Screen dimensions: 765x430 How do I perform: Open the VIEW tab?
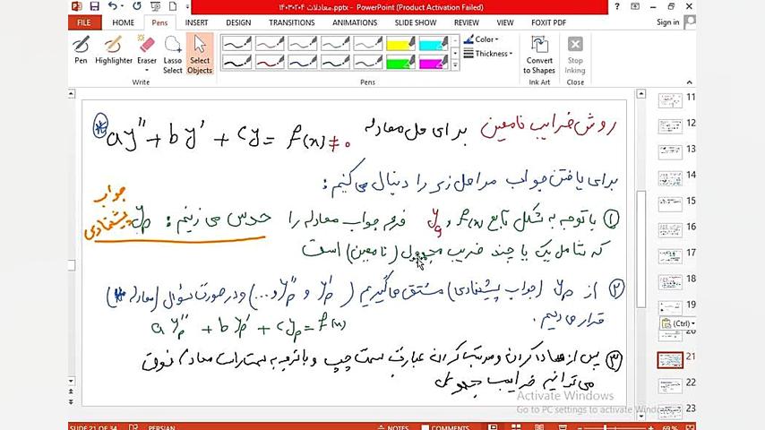pyautogui.click(x=505, y=22)
